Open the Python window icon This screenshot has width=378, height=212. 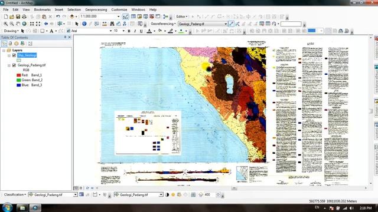[158, 16]
